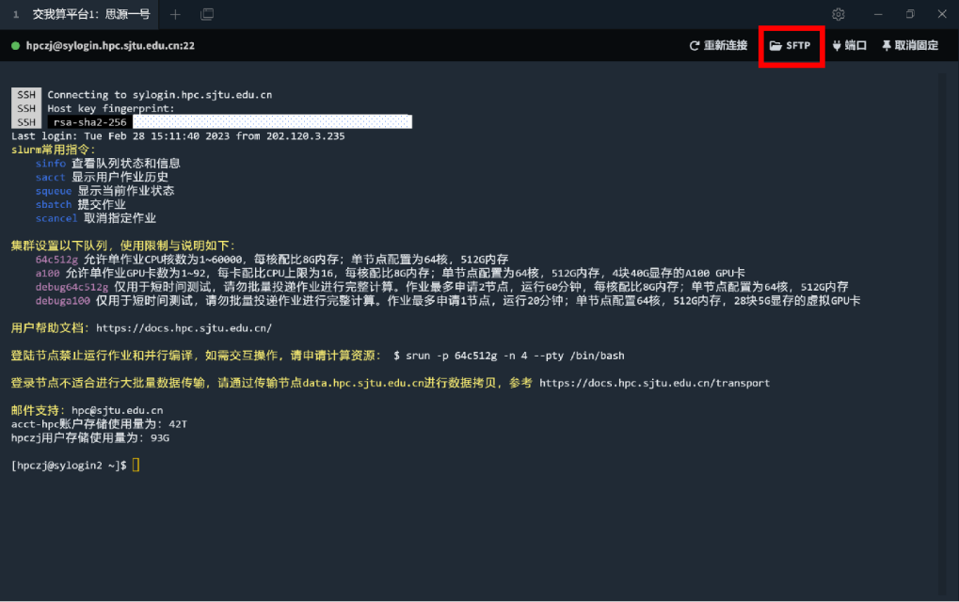Add a new tab with plus icon

176,14
